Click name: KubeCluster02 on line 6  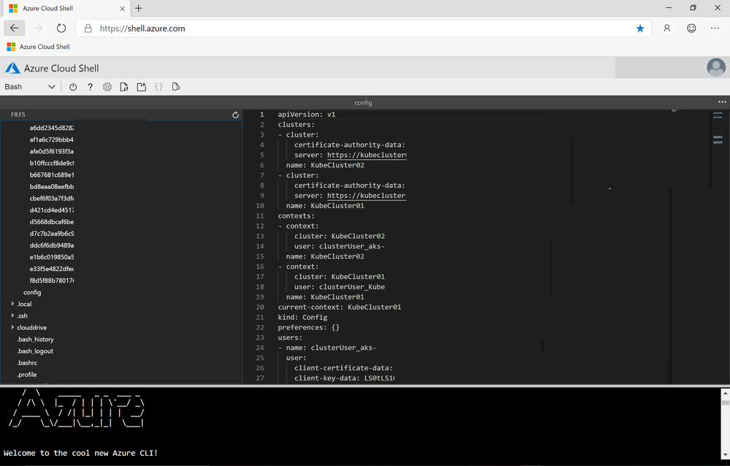(325, 165)
